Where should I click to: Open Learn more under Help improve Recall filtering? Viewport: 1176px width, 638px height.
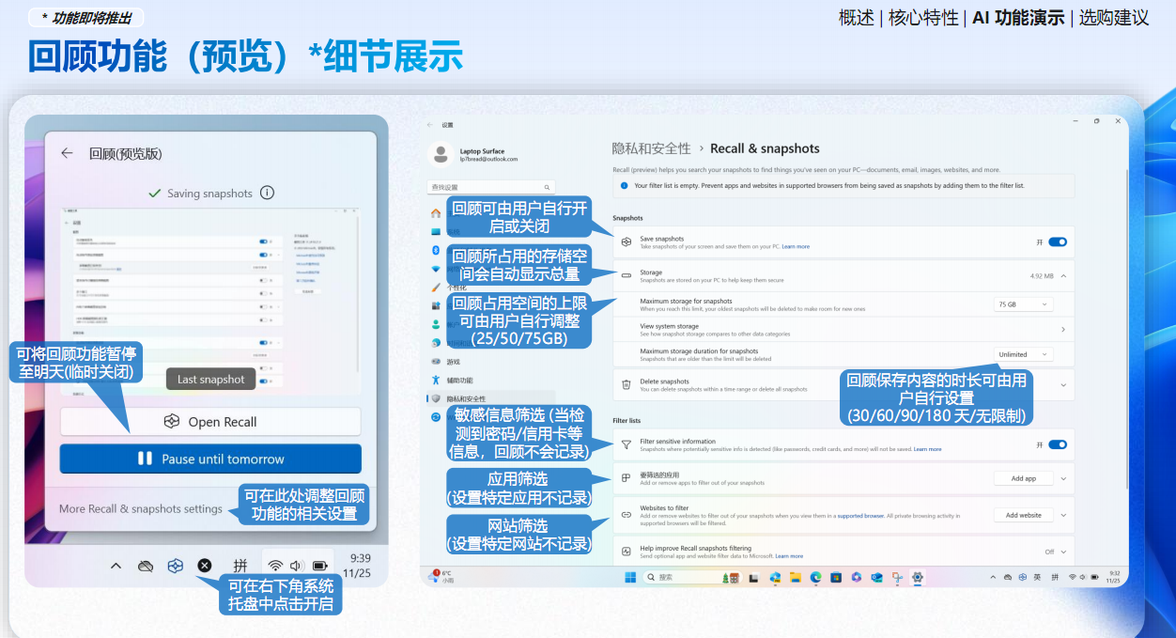(x=789, y=556)
